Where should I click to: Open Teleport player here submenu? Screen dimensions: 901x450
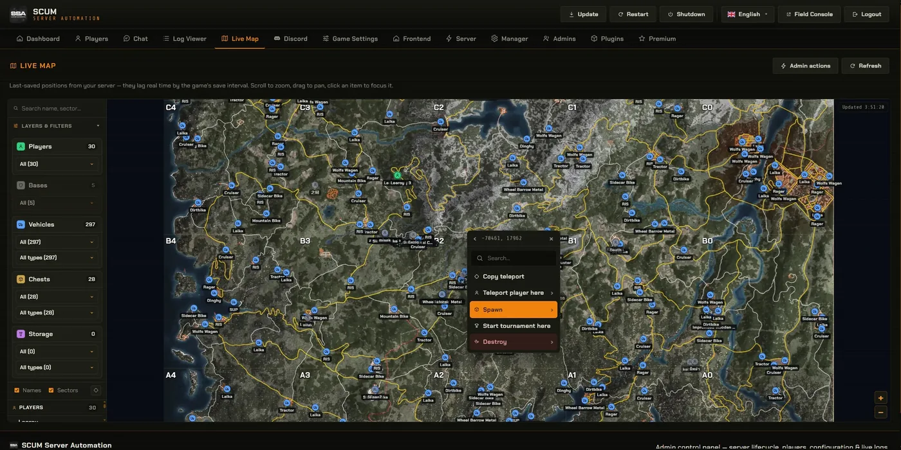point(514,292)
